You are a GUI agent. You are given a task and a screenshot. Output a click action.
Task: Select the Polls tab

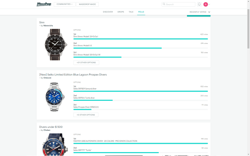(x=141, y=12)
